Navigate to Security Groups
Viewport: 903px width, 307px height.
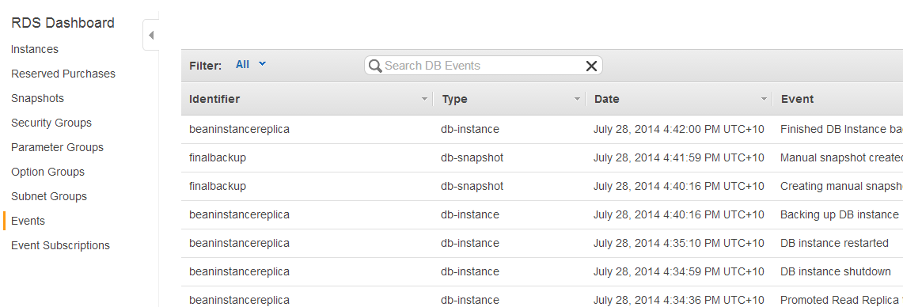pos(51,123)
